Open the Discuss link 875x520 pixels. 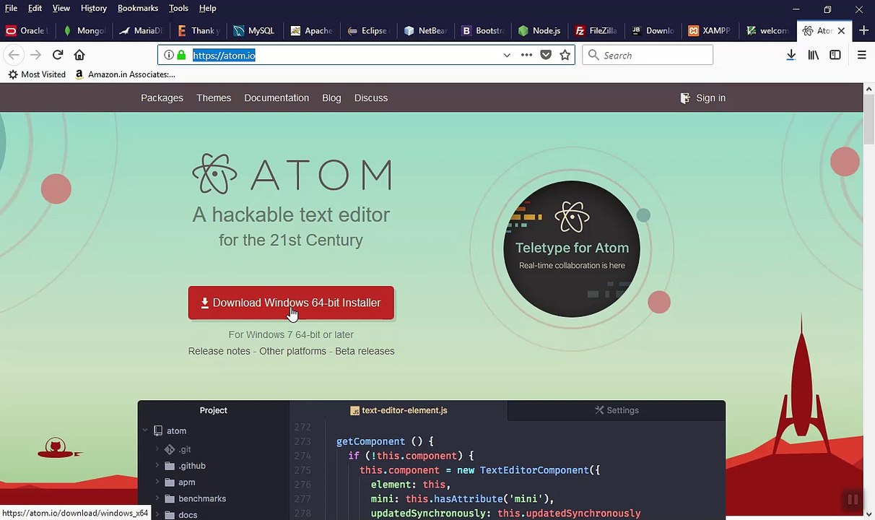click(371, 98)
